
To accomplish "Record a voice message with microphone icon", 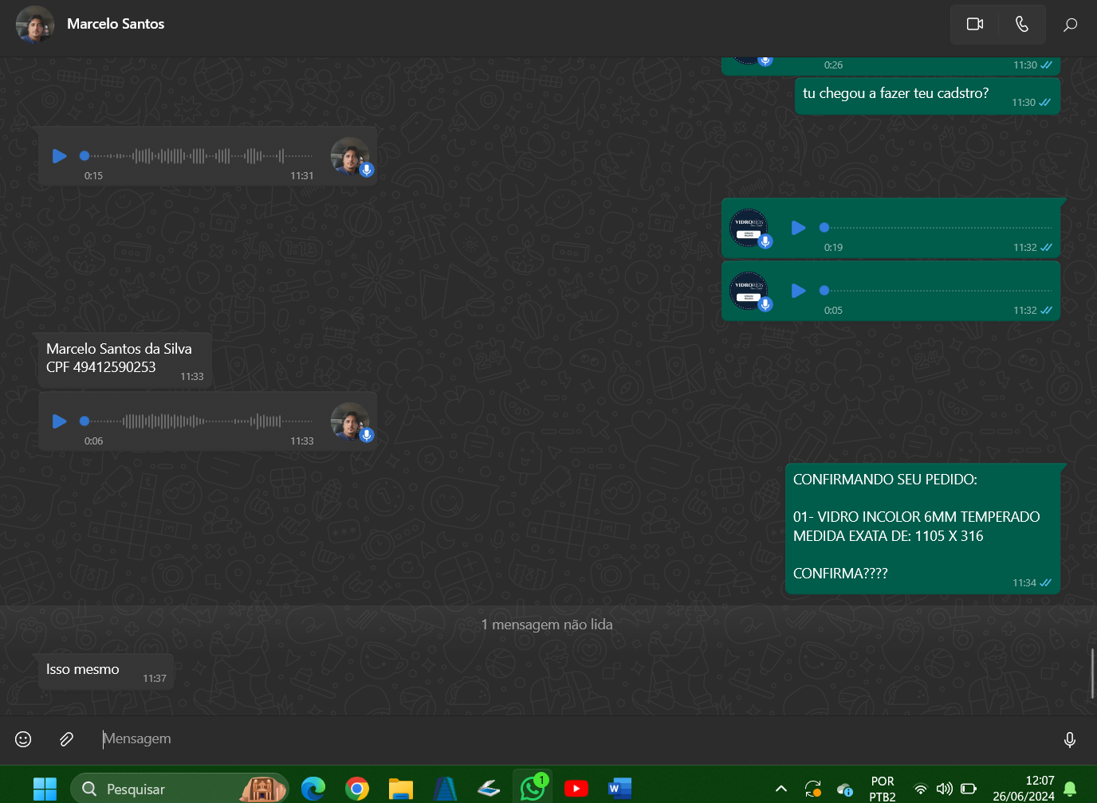I will pyautogui.click(x=1070, y=740).
